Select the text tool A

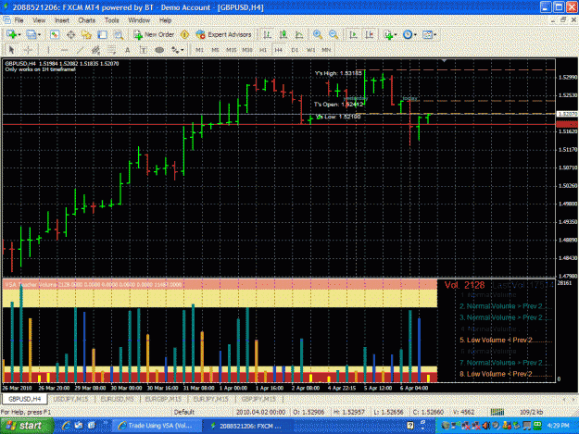[x=128, y=50]
